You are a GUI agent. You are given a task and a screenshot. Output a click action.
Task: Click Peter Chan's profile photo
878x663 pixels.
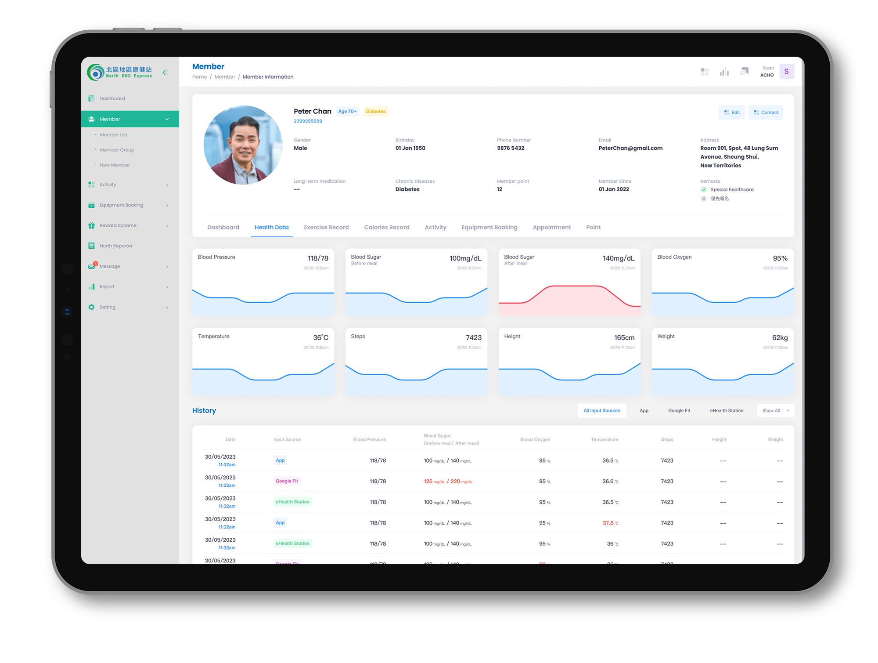pyautogui.click(x=243, y=145)
